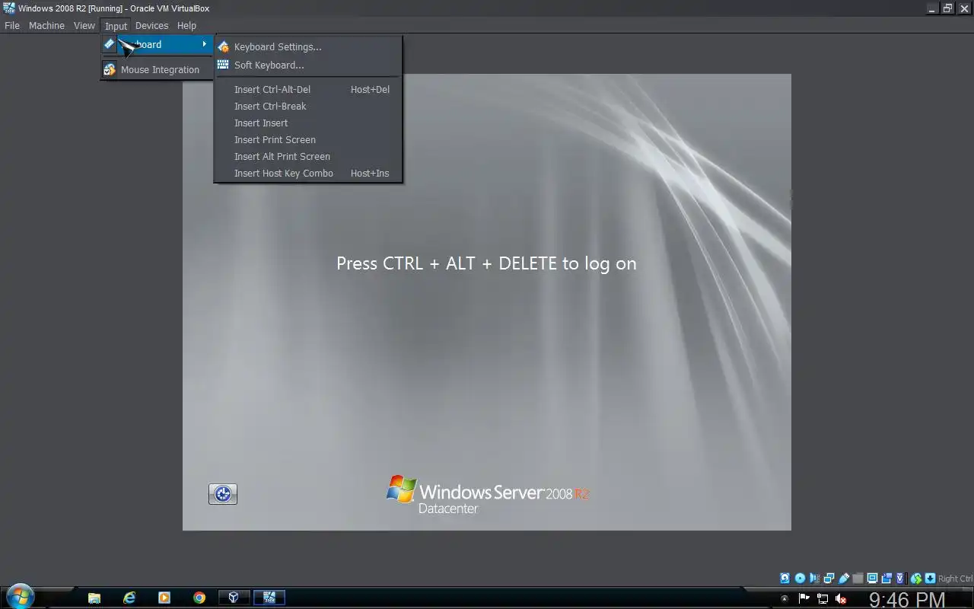Open the Help menu
The width and height of the screenshot is (974, 609).
tap(186, 25)
